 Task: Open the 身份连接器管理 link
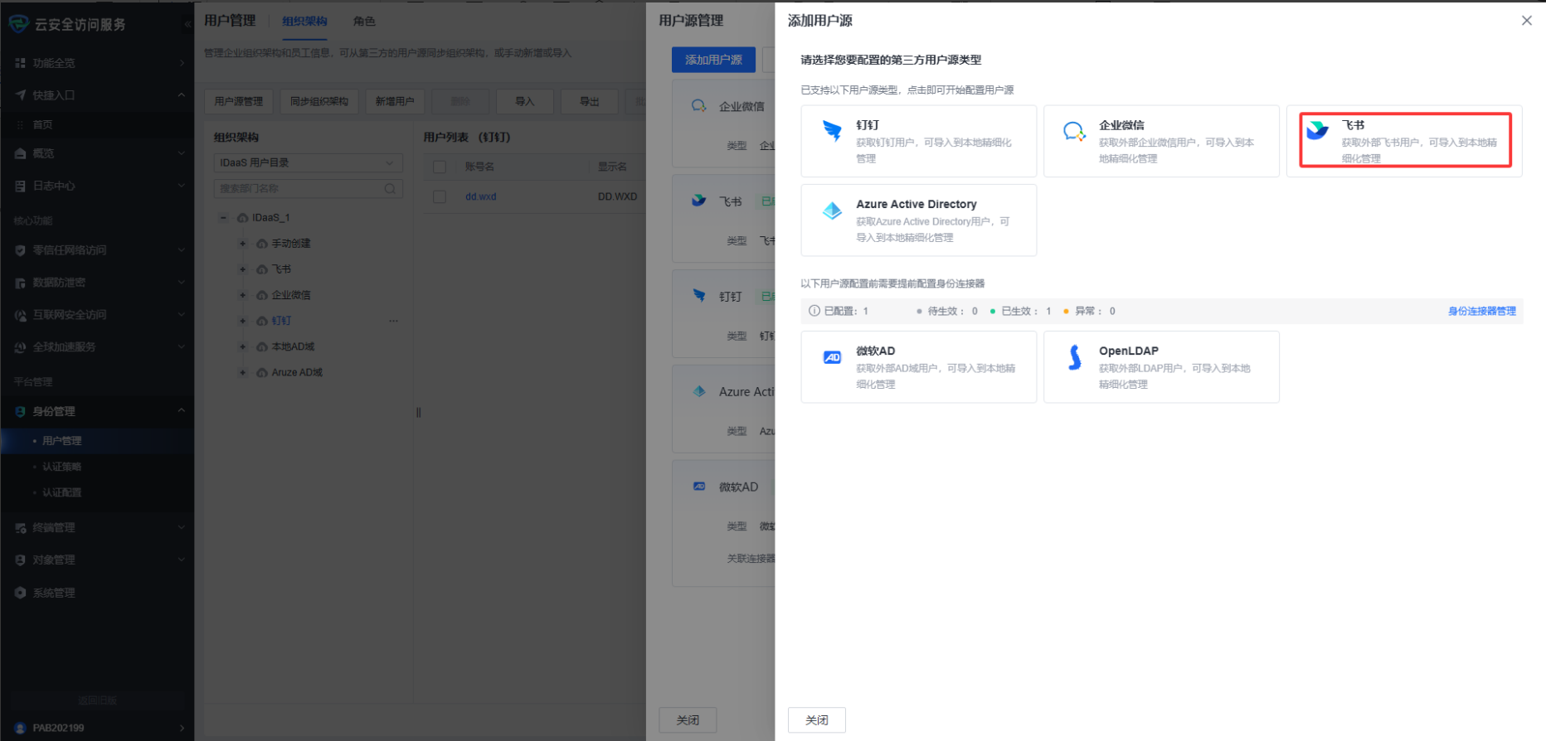coord(1481,312)
